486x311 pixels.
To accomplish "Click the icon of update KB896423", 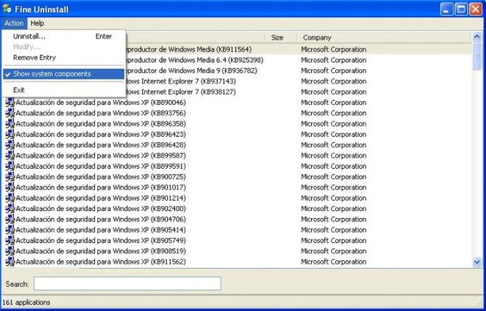I will coord(10,134).
